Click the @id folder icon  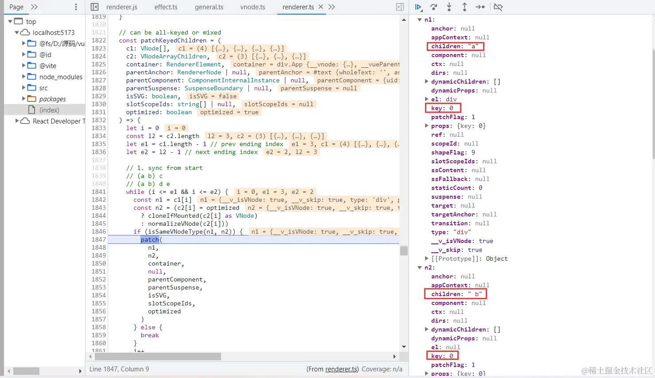(x=32, y=54)
